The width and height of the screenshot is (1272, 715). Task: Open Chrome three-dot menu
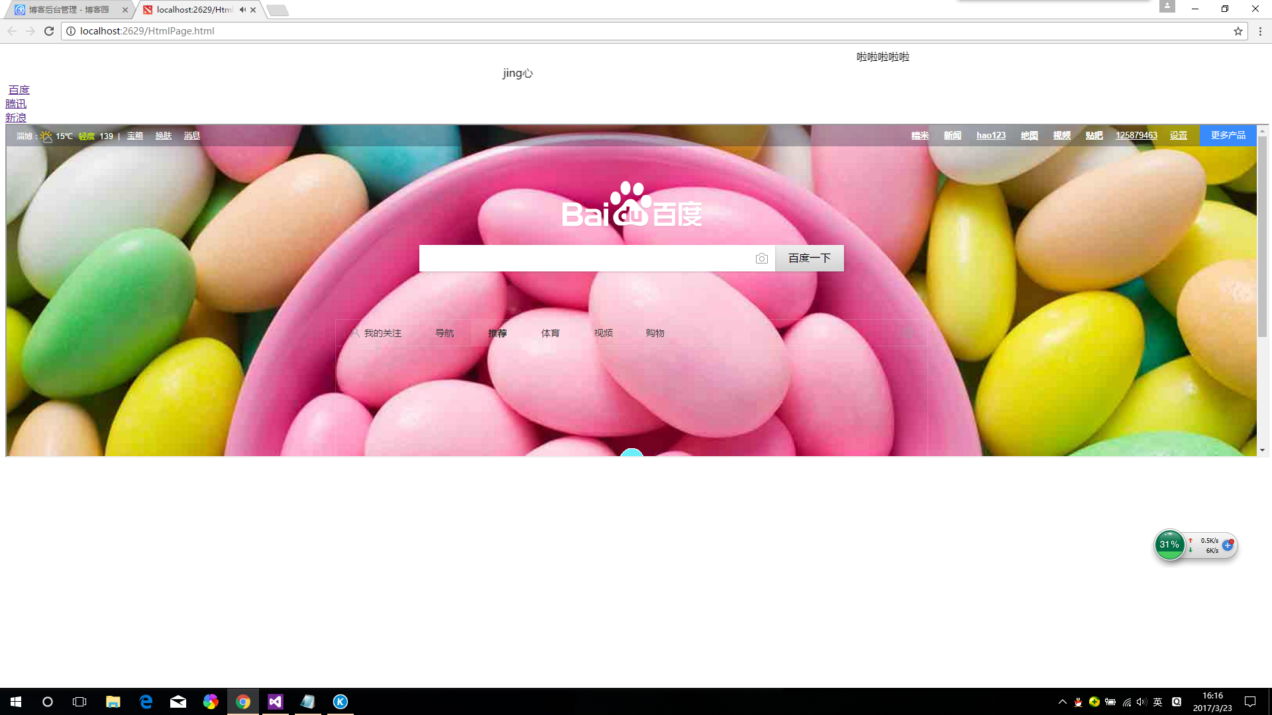(x=1260, y=31)
